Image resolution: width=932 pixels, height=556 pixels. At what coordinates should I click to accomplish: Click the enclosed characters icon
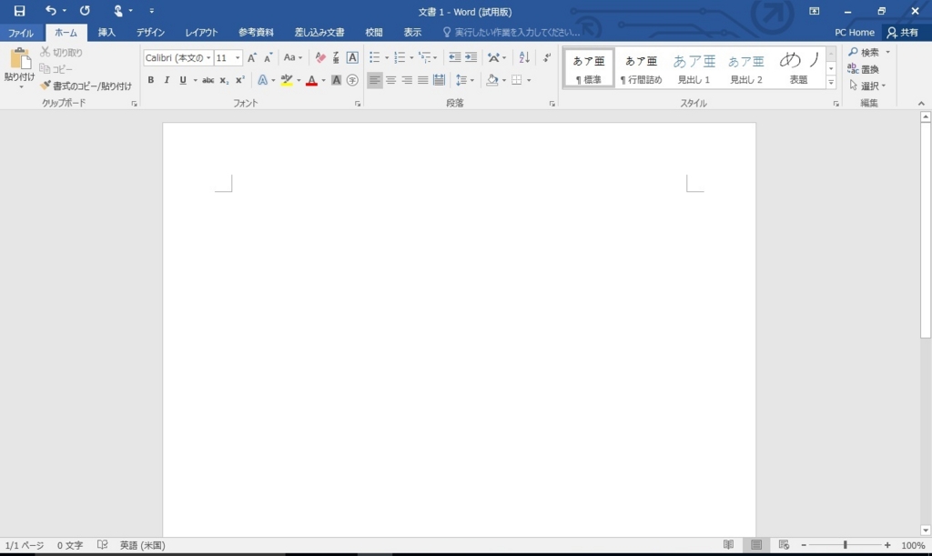352,80
